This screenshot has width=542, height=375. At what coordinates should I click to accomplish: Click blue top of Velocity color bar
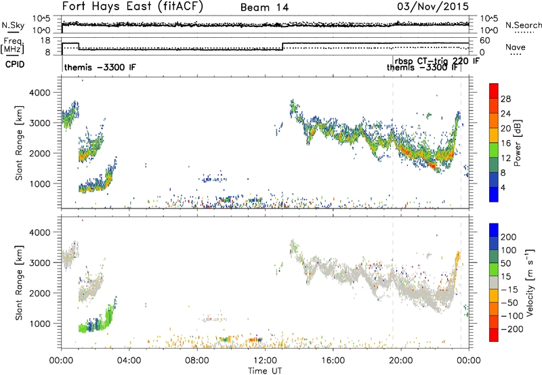[x=494, y=230]
